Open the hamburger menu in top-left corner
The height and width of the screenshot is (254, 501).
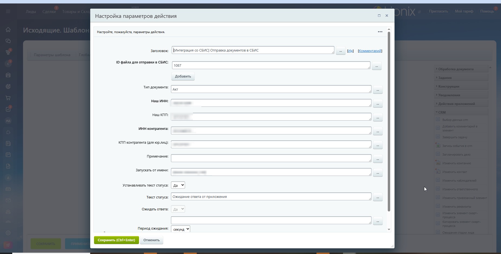point(8,11)
